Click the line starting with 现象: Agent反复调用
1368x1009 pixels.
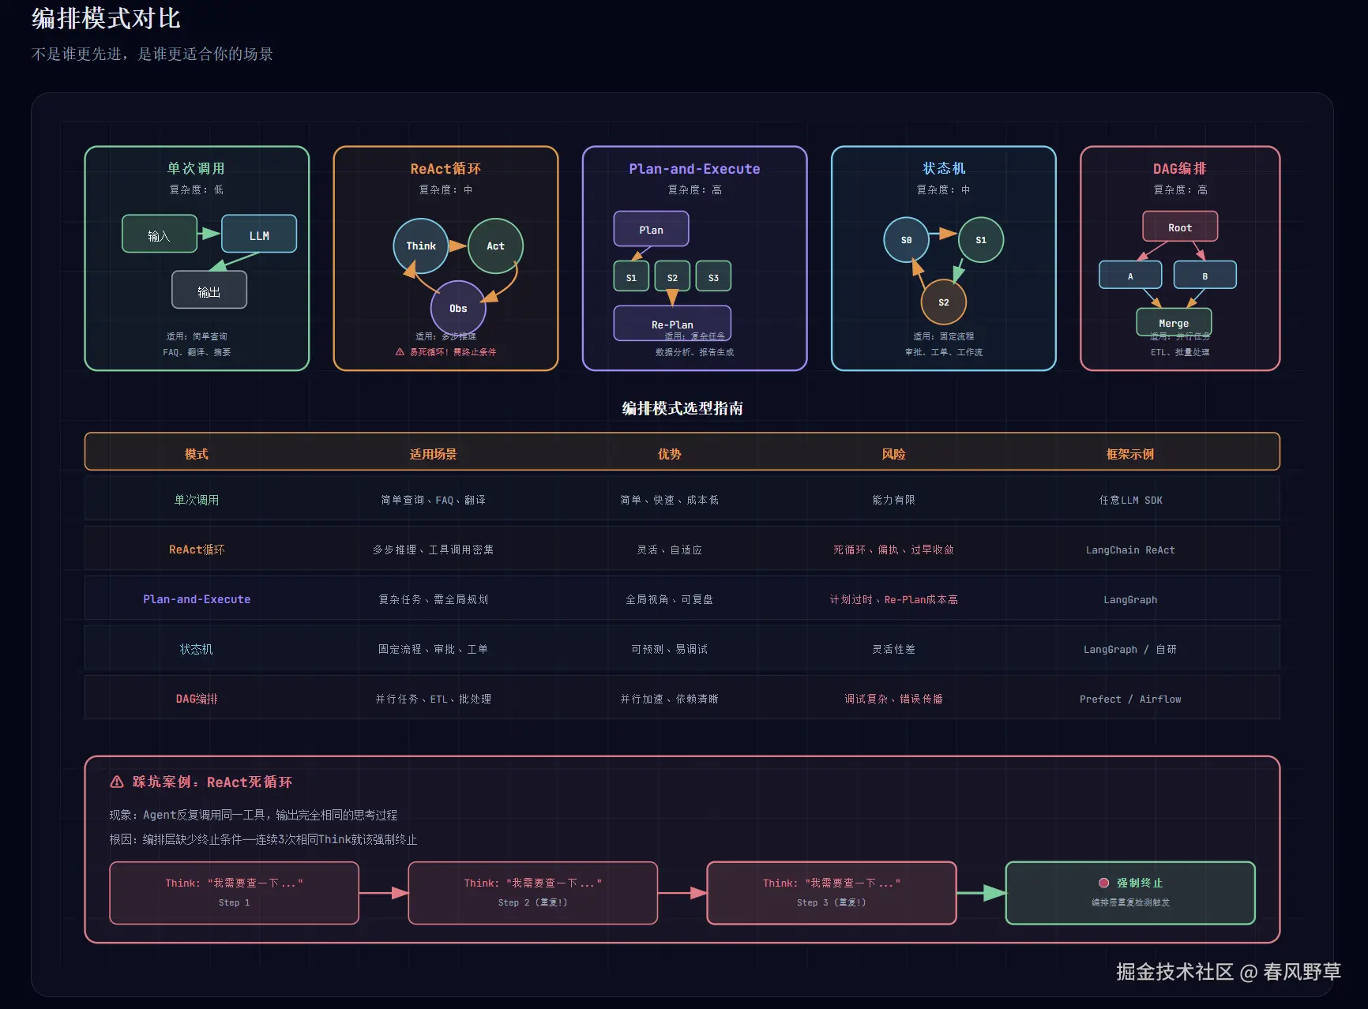[x=254, y=815]
